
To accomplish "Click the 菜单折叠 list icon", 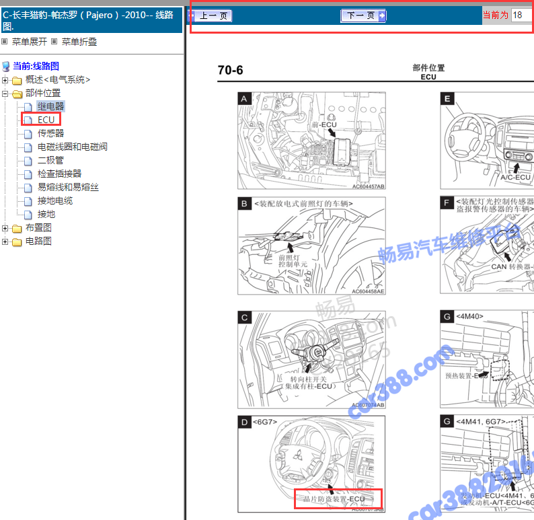I will (54, 42).
